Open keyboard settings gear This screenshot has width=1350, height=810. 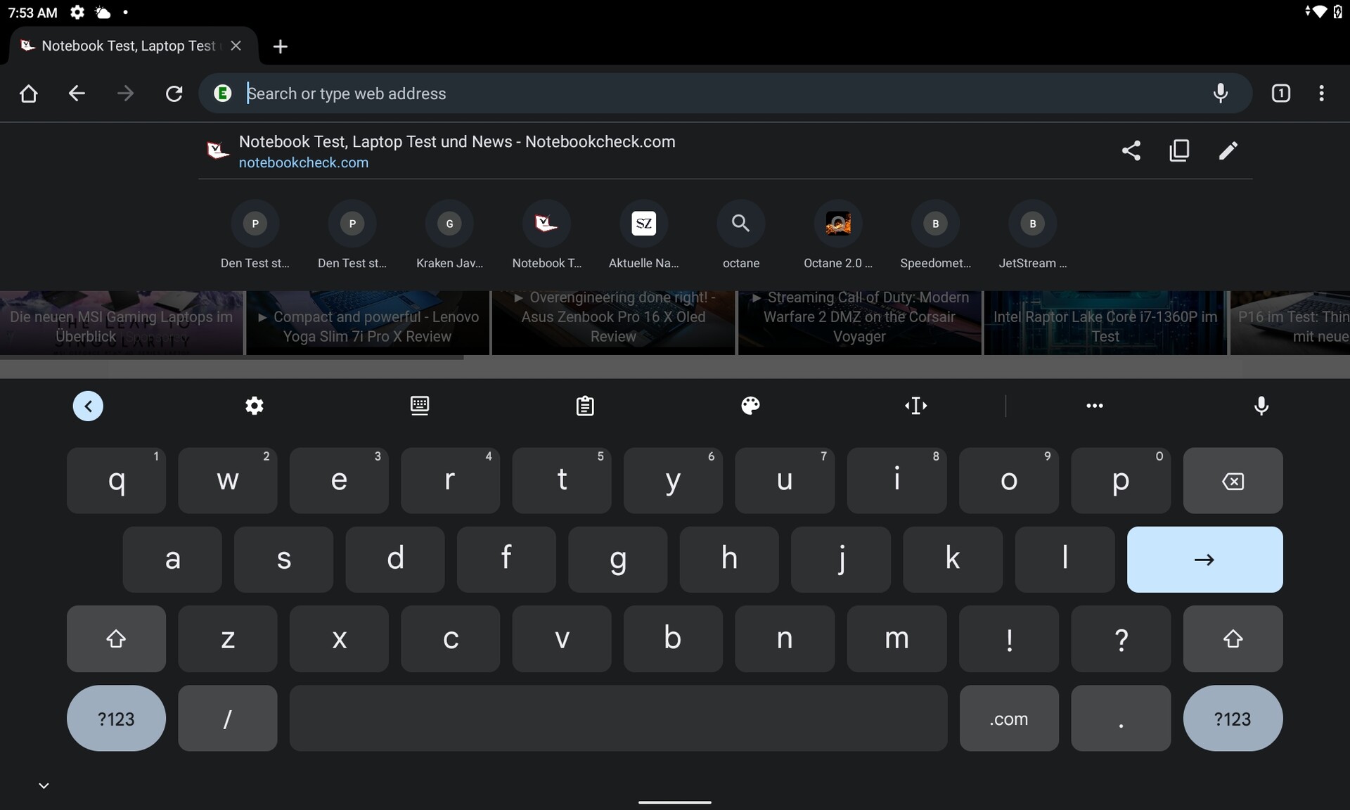[x=254, y=406]
